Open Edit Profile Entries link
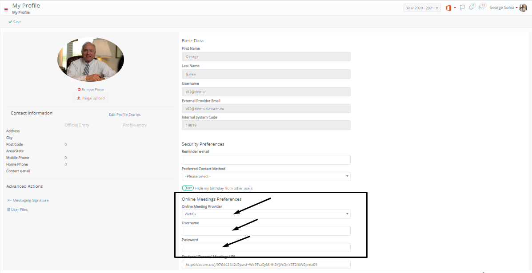Image resolution: width=532 pixels, height=273 pixels. click(x=124, y=115)
